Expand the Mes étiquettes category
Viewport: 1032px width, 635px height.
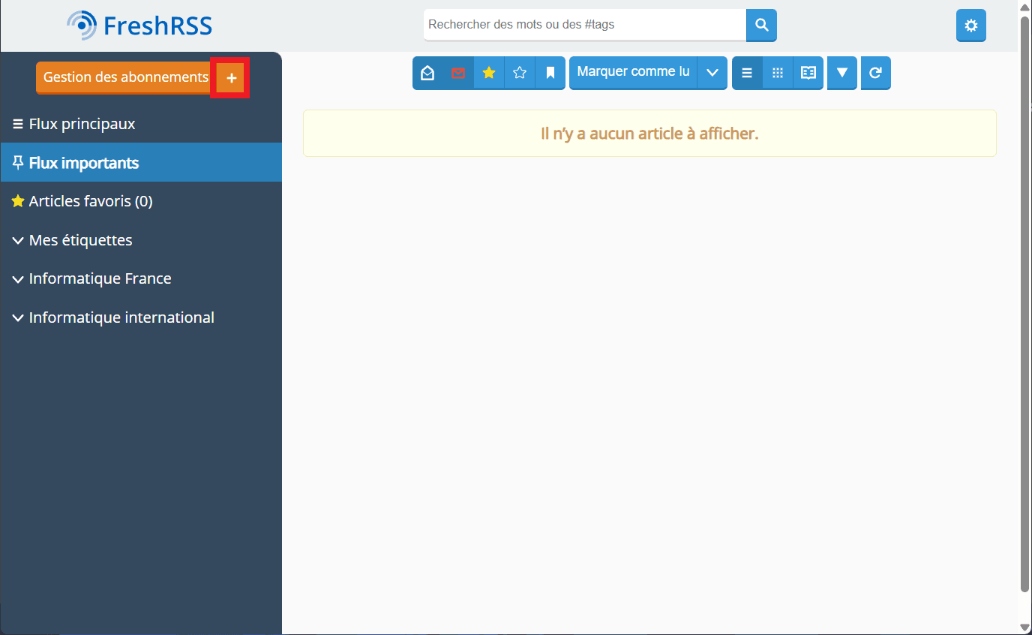[18, 241]
